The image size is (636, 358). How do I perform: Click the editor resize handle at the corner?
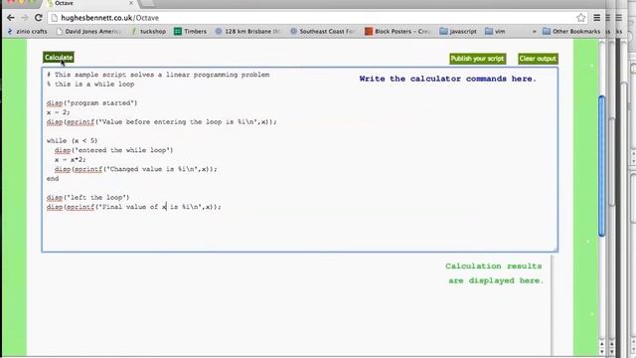point(555,249)
